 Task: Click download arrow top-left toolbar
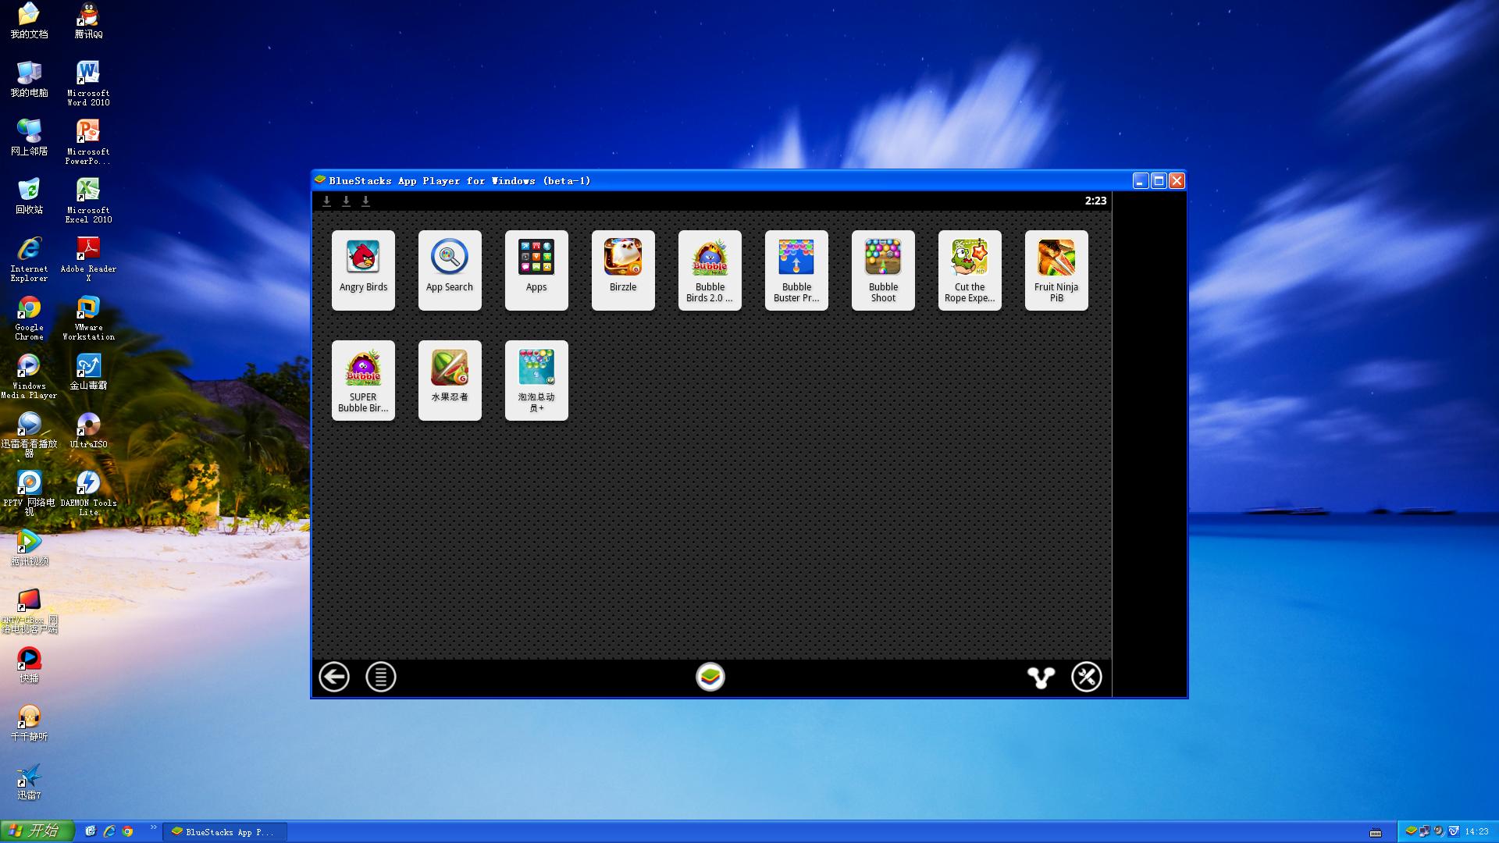click(326, 201)
